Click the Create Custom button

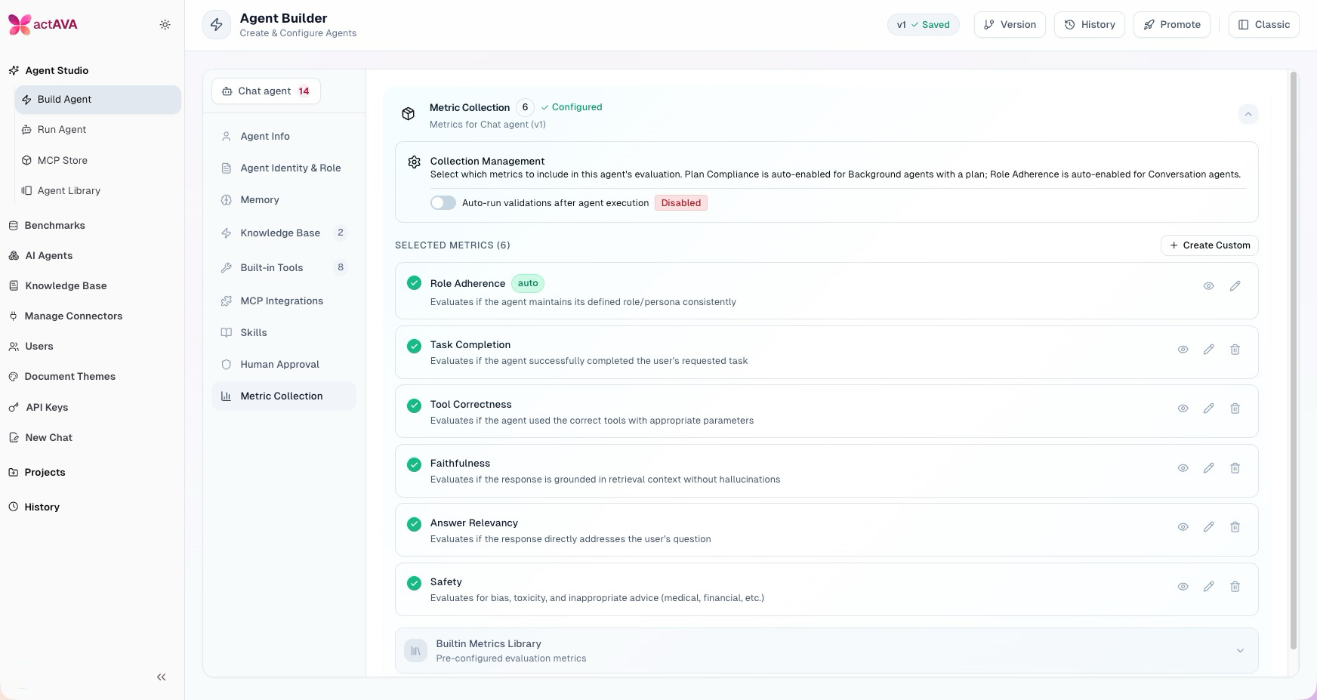1209,245
